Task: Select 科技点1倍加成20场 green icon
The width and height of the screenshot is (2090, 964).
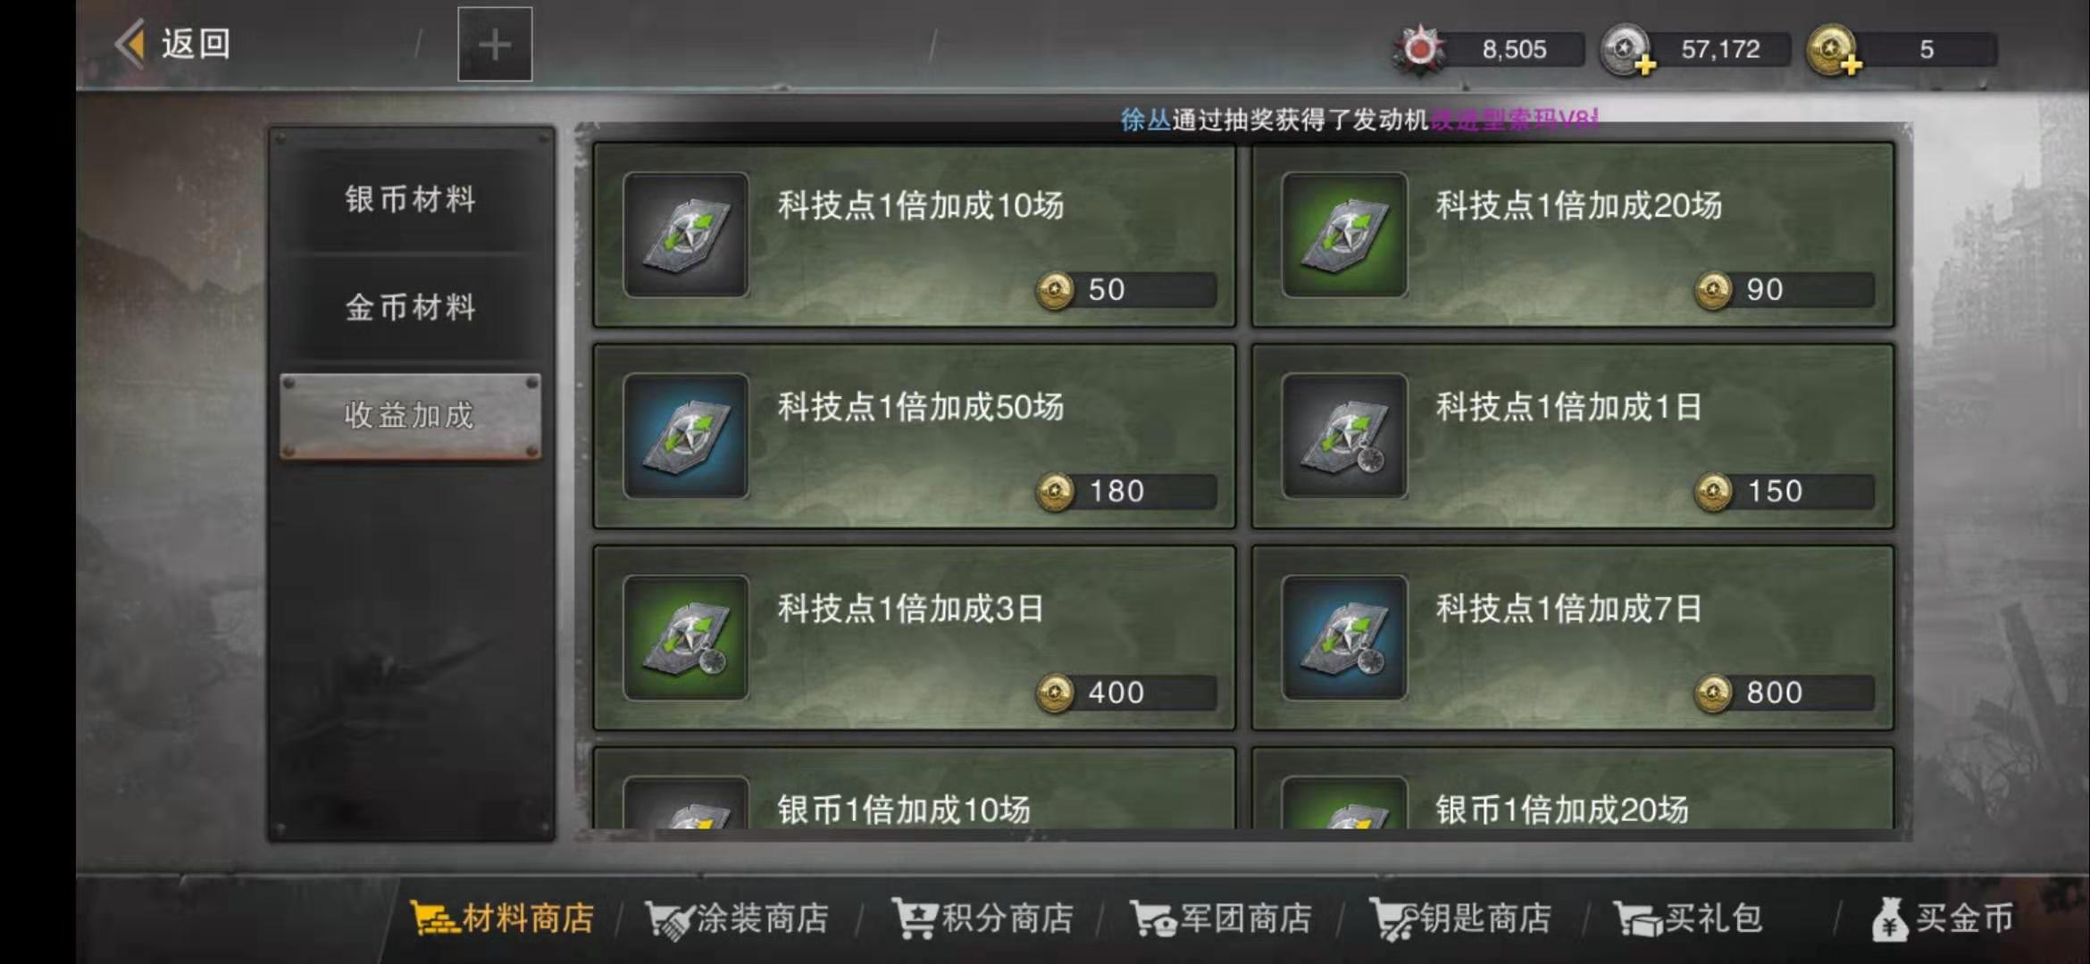Action: 1344,235
